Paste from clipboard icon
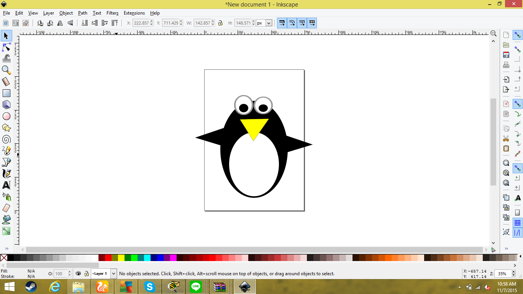Screen dimensions: 523x294 tap(506, 148)
